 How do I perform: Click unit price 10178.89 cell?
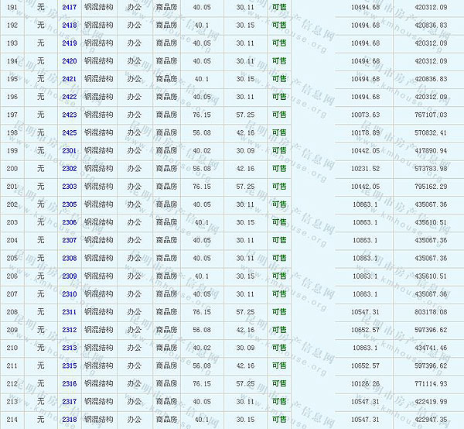pos(365,132)
